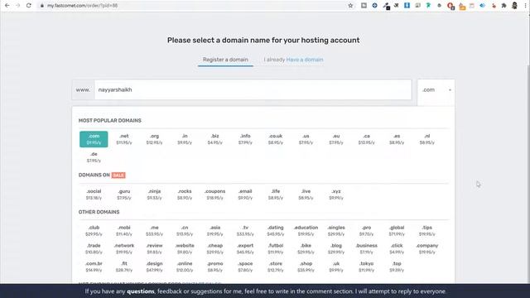Viewport: 530px width, 298px height.
Task: Select the .global domain
Action: click(397, 231)
